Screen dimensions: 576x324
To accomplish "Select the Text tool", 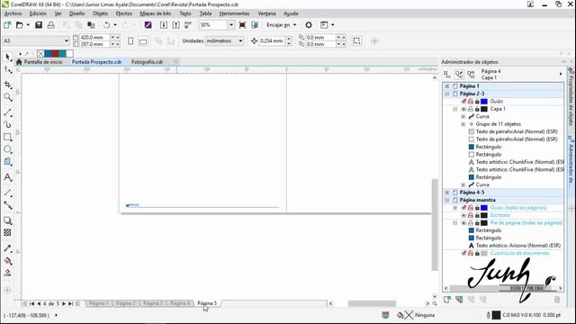I will pyautogui.click(x=8, y=177).
